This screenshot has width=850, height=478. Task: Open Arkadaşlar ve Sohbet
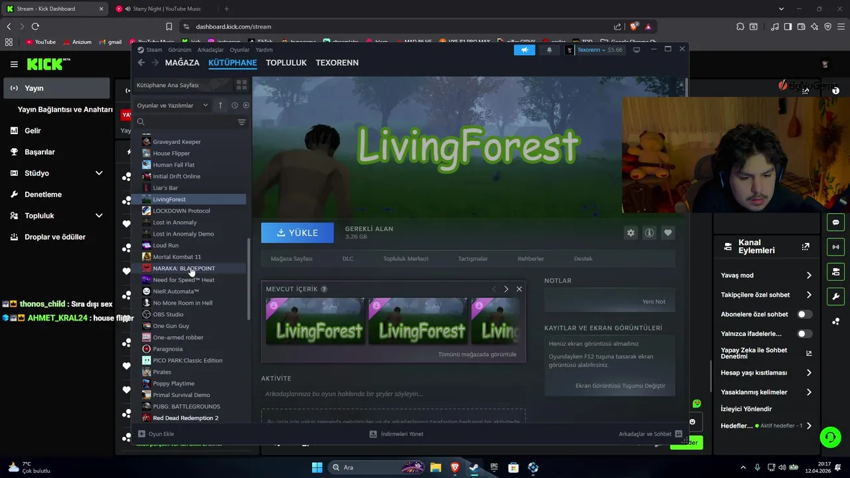pyautogui.click(x=650, y=434)
